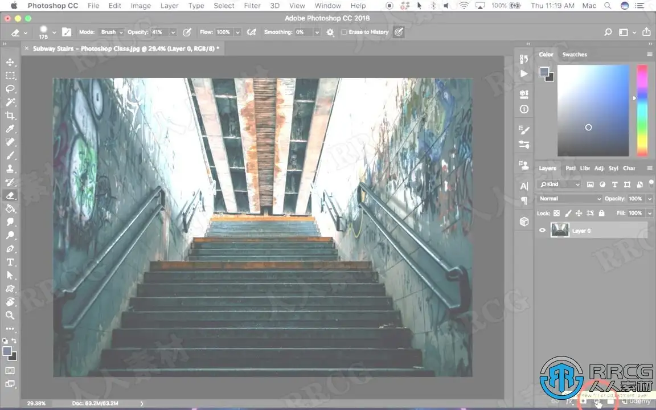Pick a color in the color field
This screenshot has width=656, height=410.
593,110
